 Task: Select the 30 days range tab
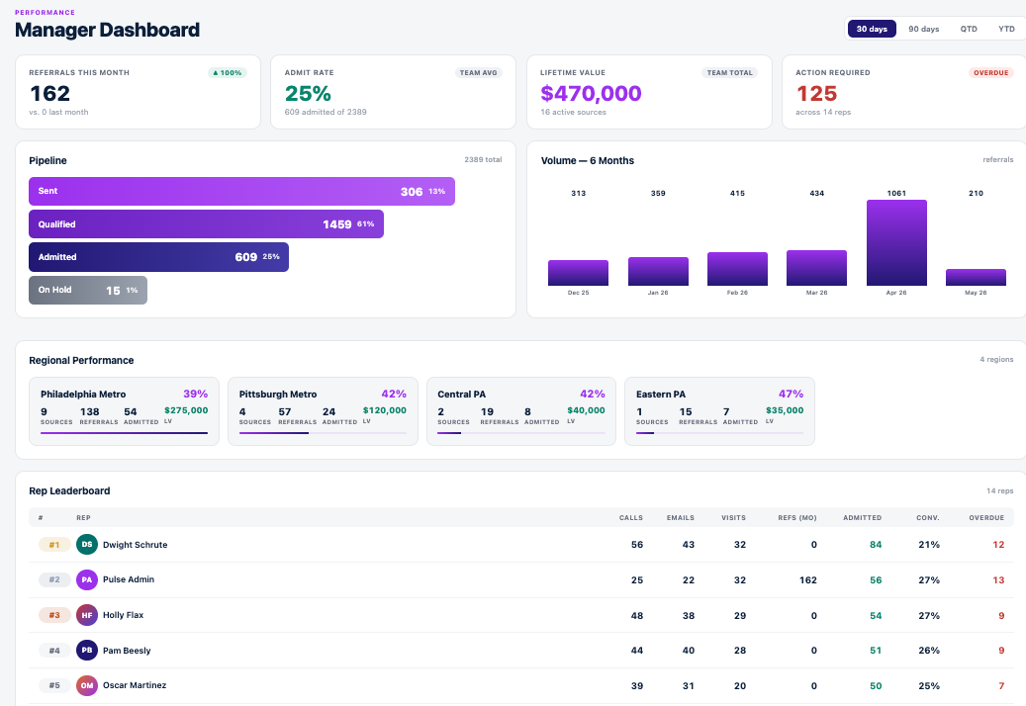(872, 29)
